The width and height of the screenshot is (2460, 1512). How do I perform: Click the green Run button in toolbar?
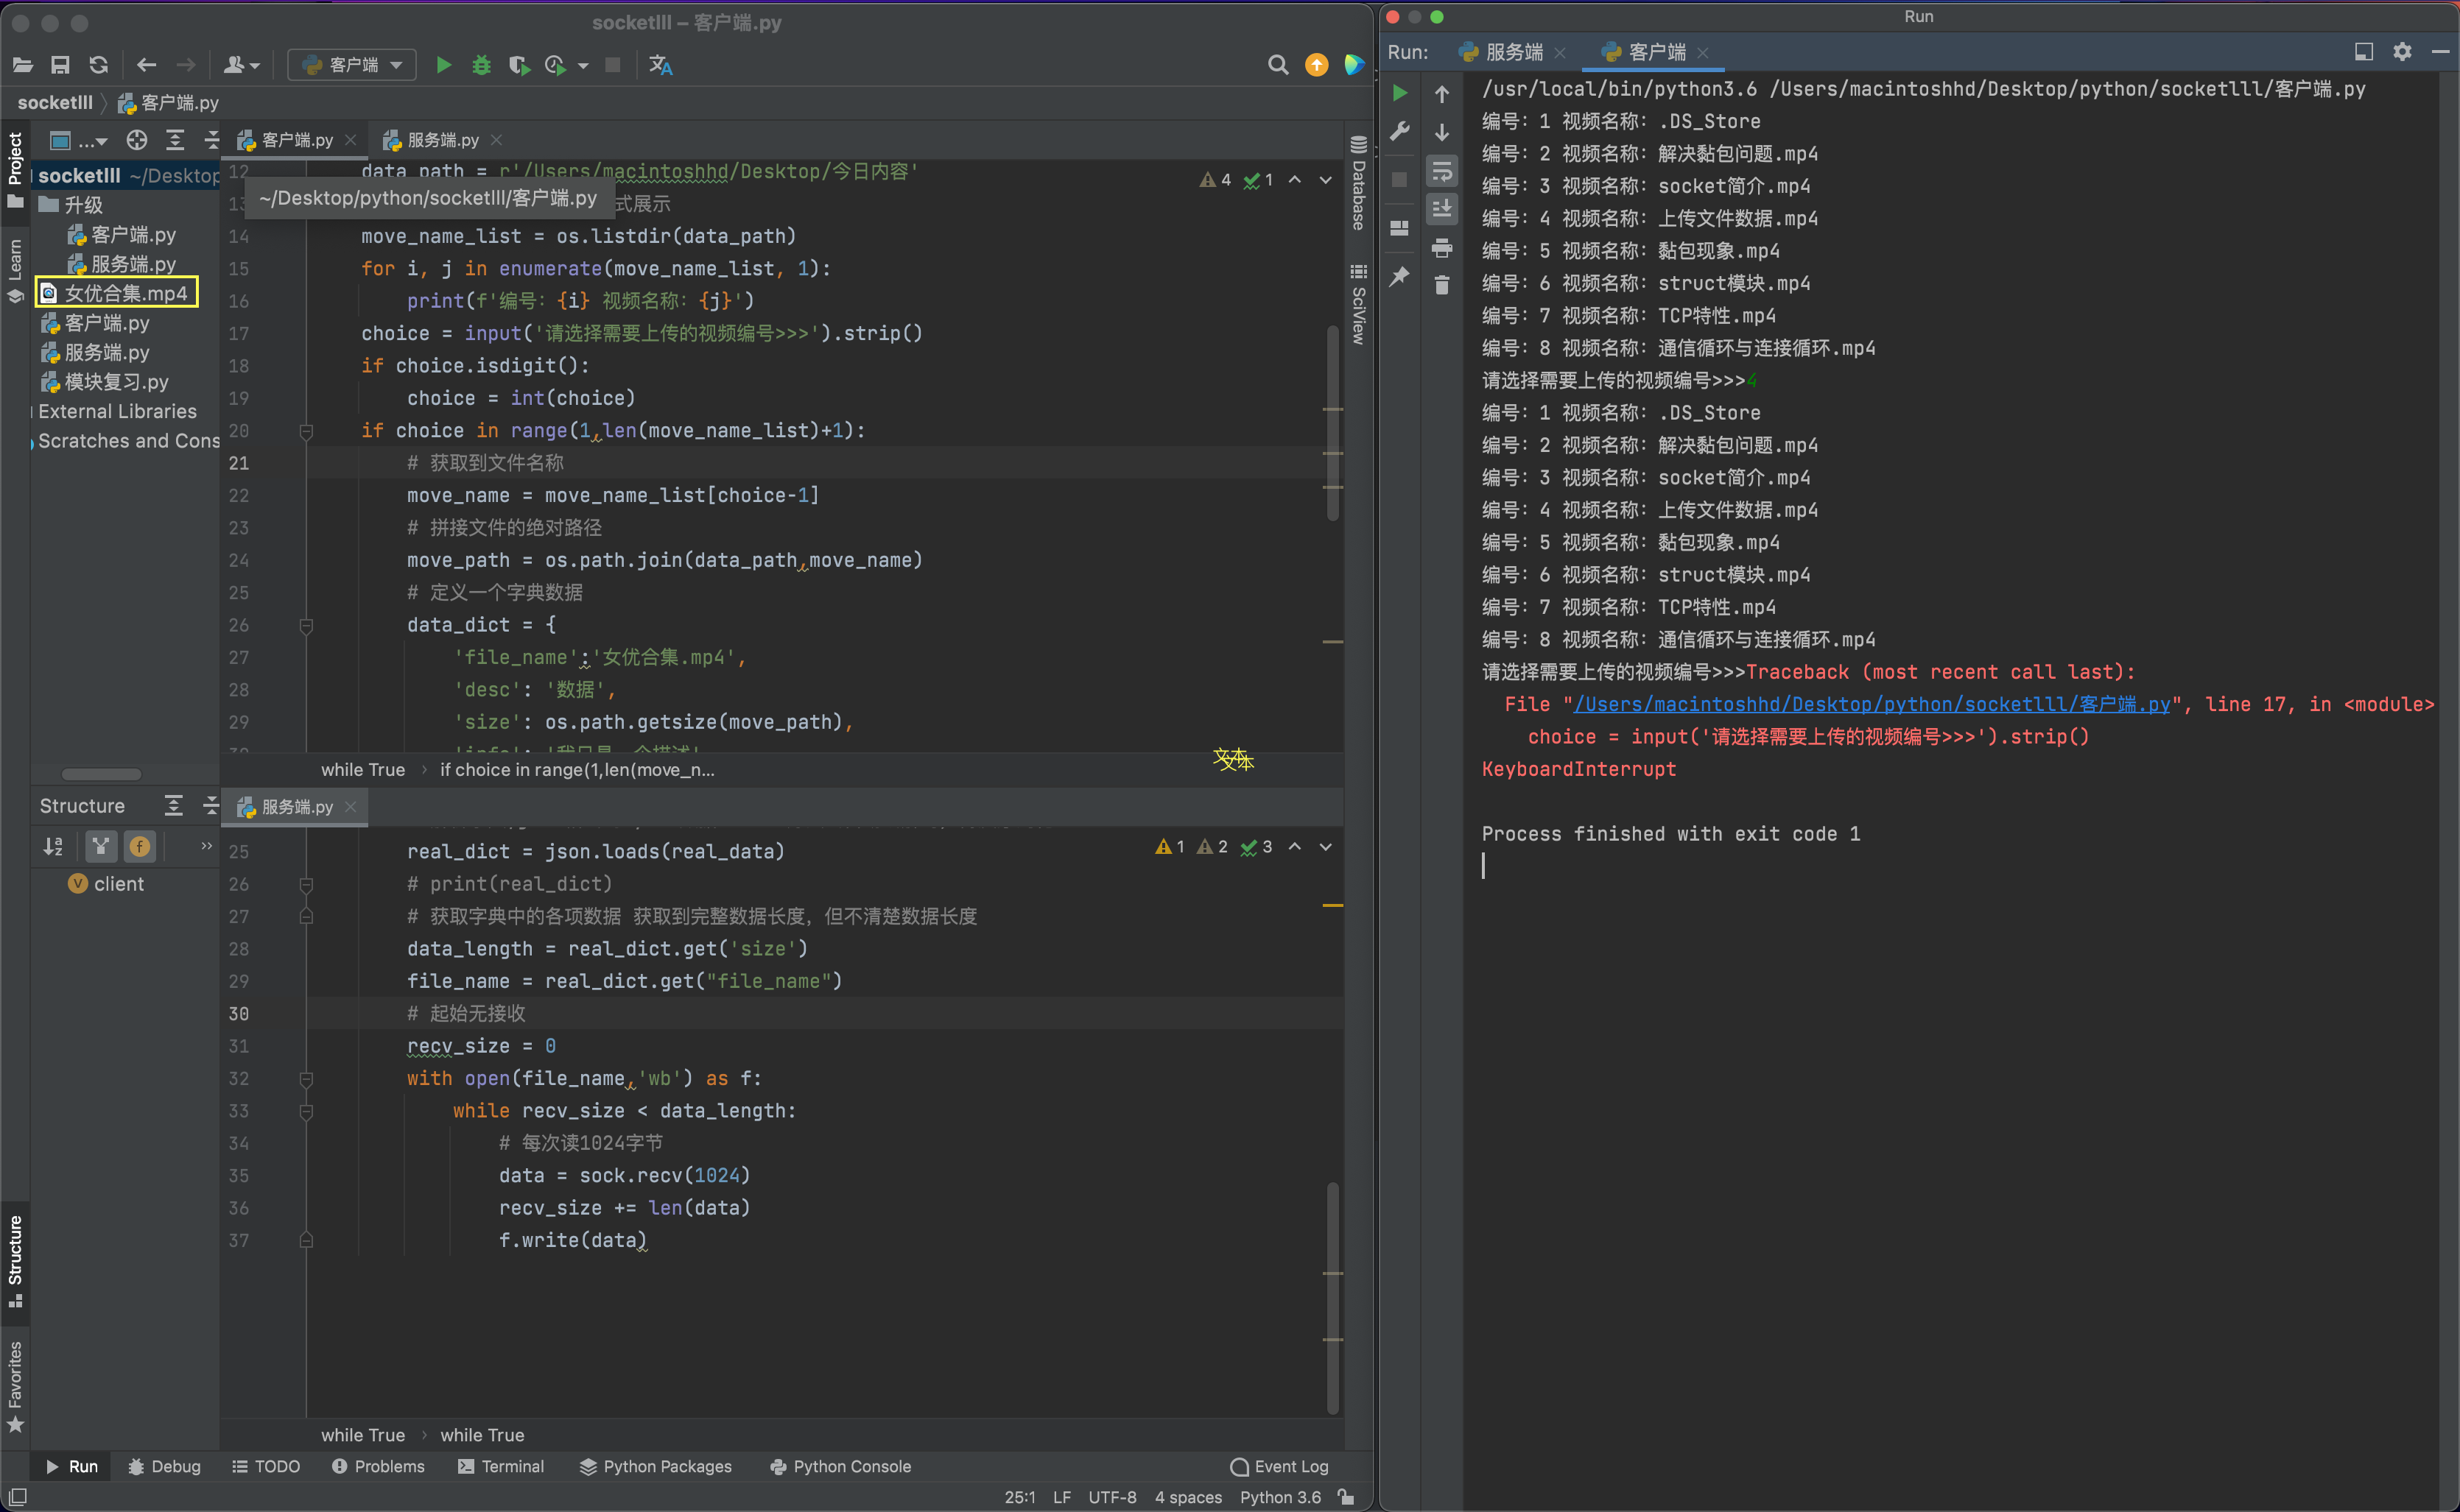[444, 65]
